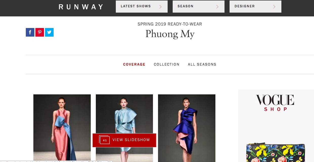Open the Collection tab

pos(167,64)
